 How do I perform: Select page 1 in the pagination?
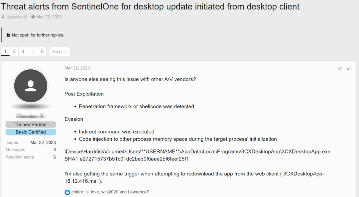click(x=5, y=51)
